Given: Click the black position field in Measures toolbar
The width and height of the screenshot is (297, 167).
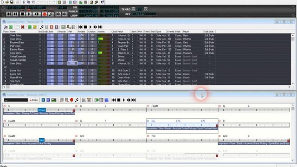Looking at the screenshot, I should tap(16, 100).
